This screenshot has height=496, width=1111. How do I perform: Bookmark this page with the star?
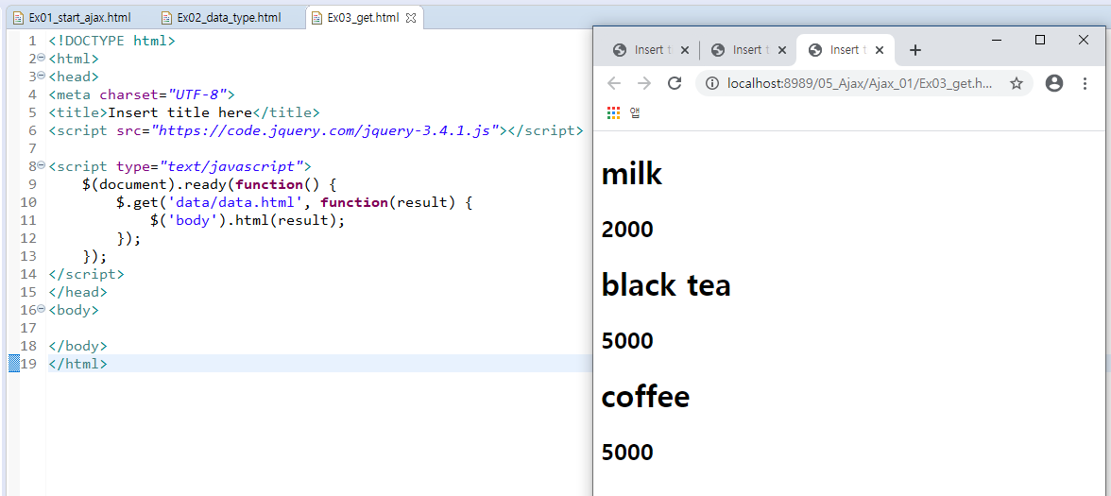click(1017, 83)
